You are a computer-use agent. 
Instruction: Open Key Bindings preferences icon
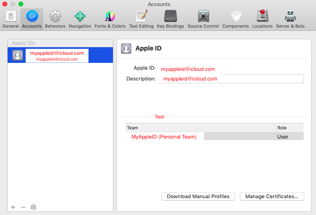(x=170, y=16)
